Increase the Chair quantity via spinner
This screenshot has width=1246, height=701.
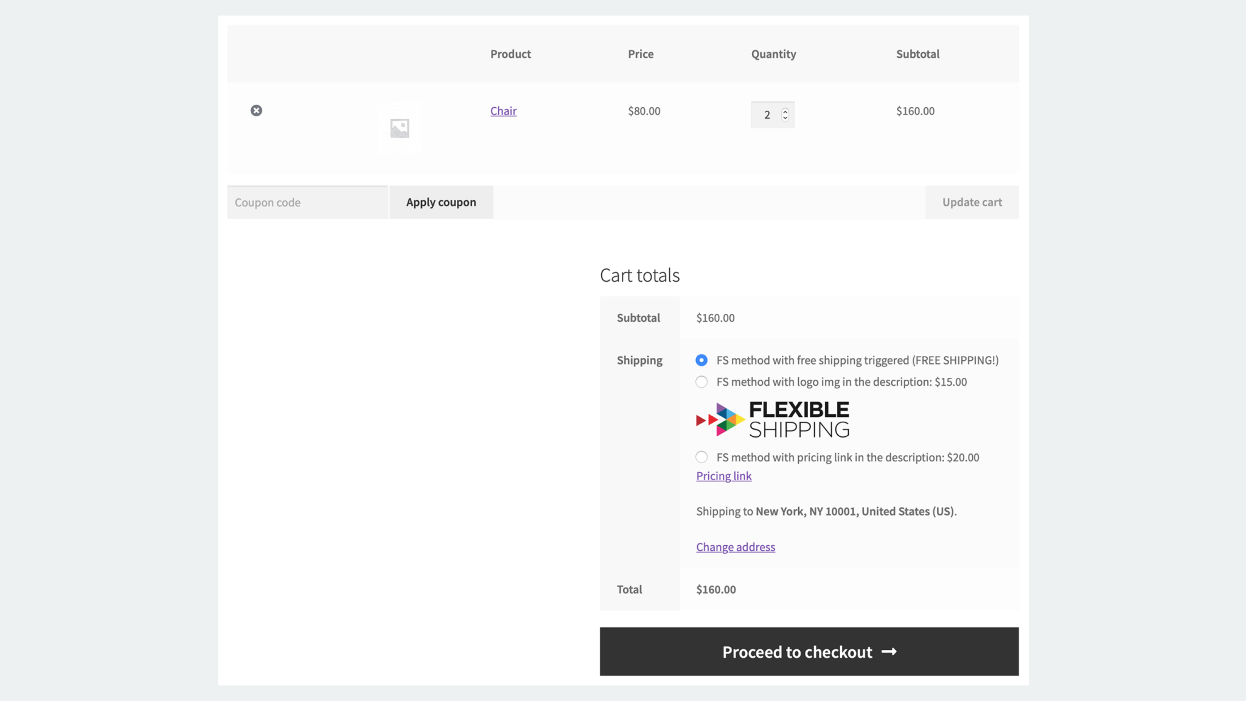786,111
